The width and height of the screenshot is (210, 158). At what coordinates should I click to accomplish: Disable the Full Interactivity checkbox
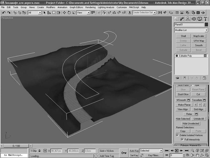pyautogui.click(x=182, y=140)
